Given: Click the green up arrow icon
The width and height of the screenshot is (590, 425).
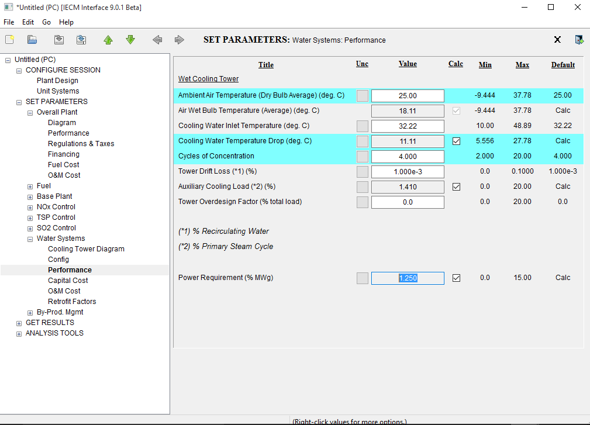Looking at the screenshot, I should 108,40.
